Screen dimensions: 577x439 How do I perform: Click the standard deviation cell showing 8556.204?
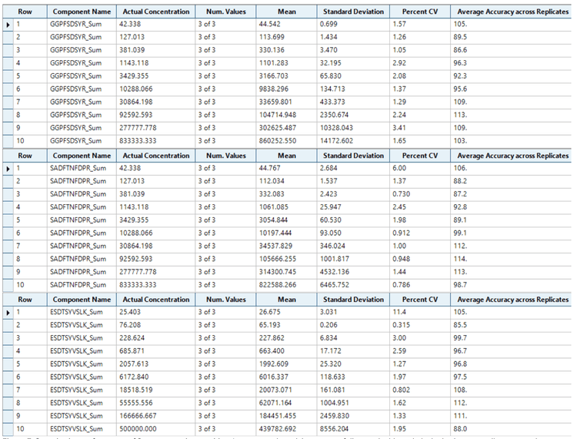point(353,428)
